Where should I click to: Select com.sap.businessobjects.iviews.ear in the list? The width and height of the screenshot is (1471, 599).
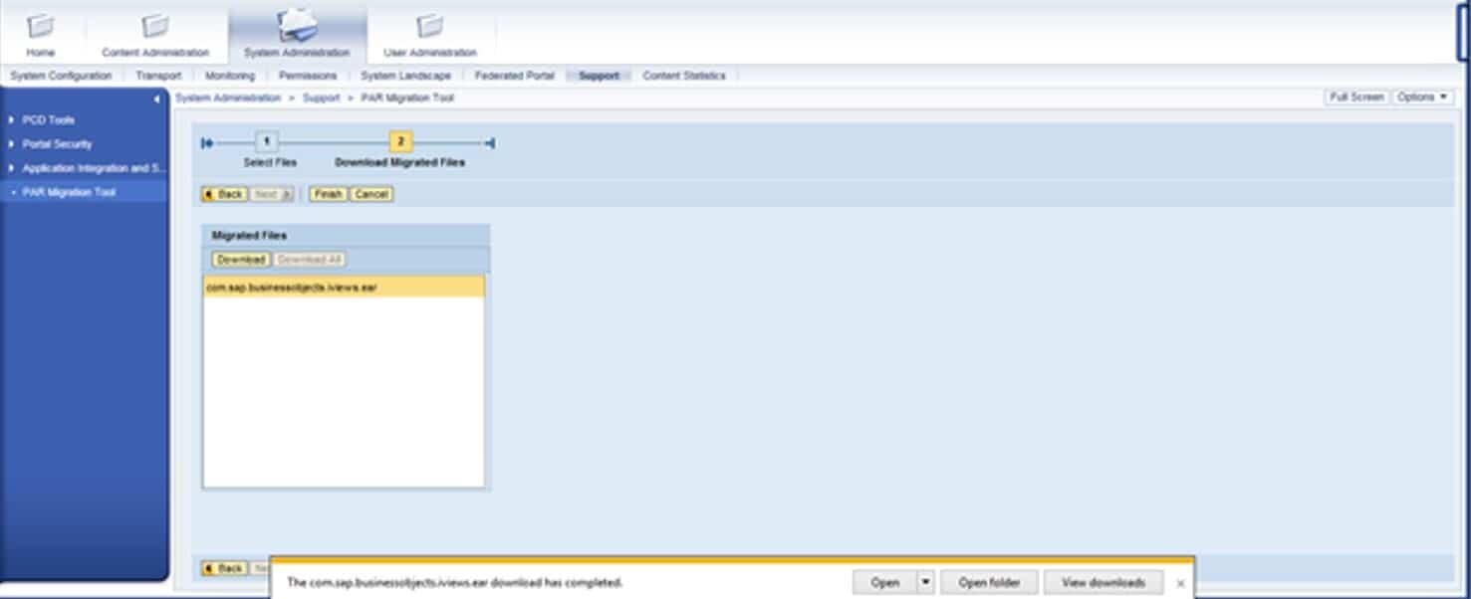click(292, 288)
